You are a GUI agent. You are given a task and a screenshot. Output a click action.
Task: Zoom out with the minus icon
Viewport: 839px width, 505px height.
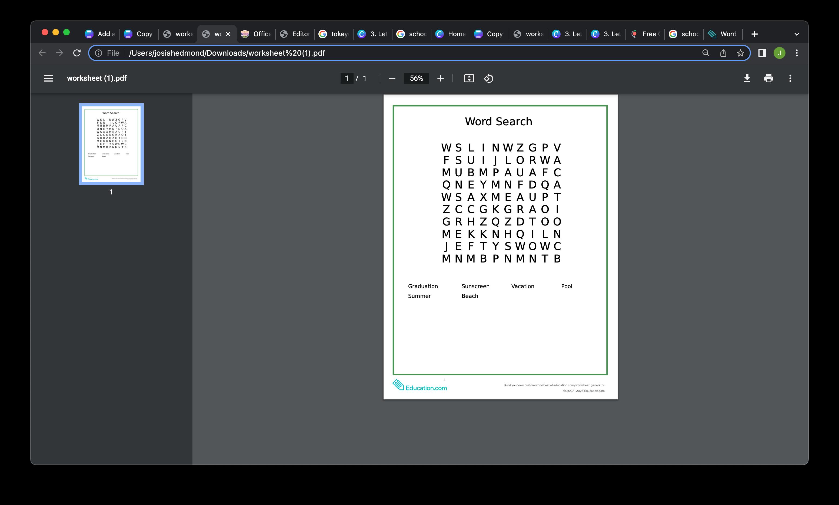[x=392, y=78]
